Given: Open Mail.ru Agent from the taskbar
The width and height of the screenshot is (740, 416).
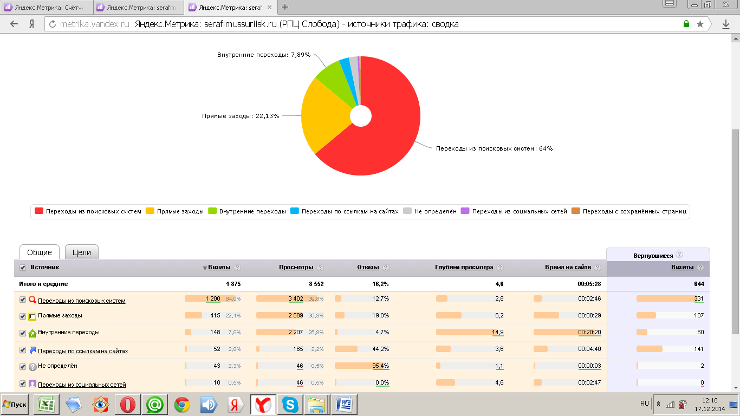Looking at the screenshot, I should pyautogui.click(x=155, y=405).
